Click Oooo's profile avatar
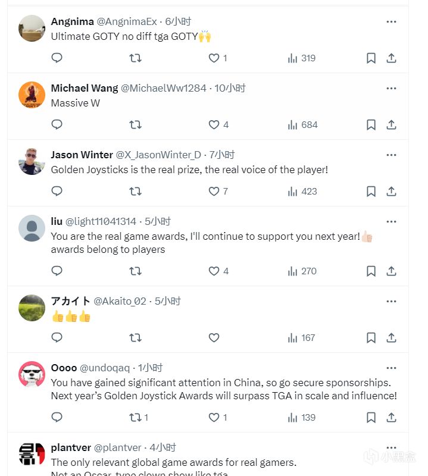 (32, 374)
